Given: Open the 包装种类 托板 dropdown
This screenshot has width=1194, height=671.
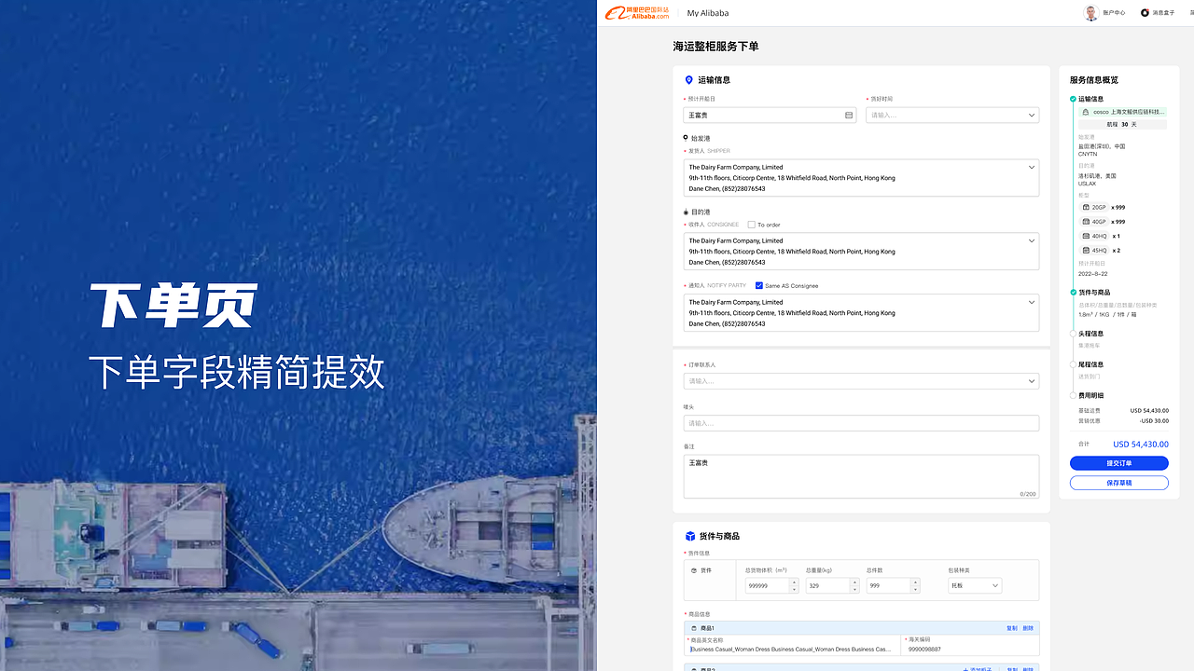Looking at the screenshot, I should click(973, 585).
